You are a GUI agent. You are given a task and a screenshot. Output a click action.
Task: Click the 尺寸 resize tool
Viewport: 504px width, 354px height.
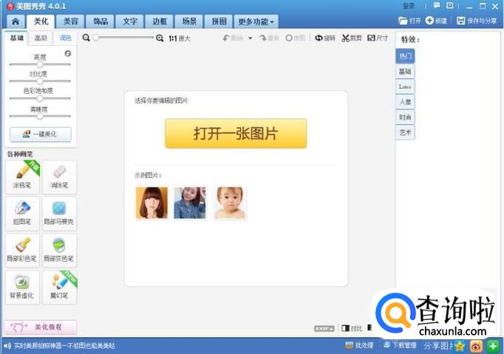point(378,38)
